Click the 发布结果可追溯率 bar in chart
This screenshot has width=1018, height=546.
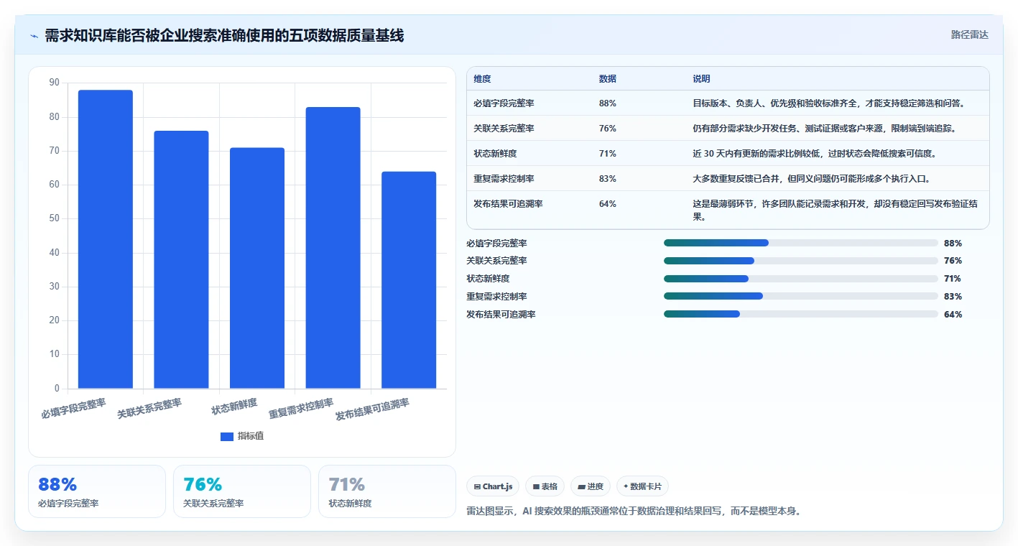[x=409, y=280]
